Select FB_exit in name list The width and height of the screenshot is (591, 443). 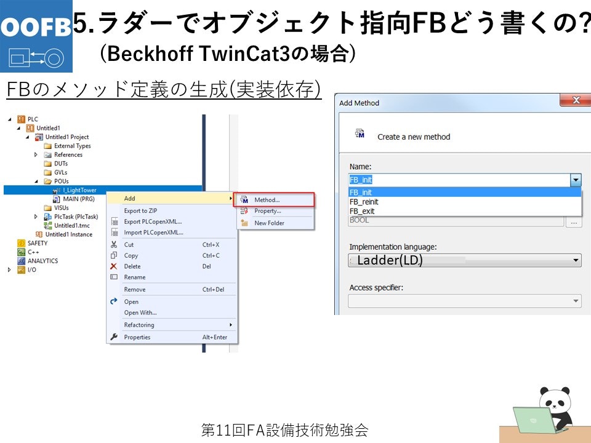(x=465, y=211)
